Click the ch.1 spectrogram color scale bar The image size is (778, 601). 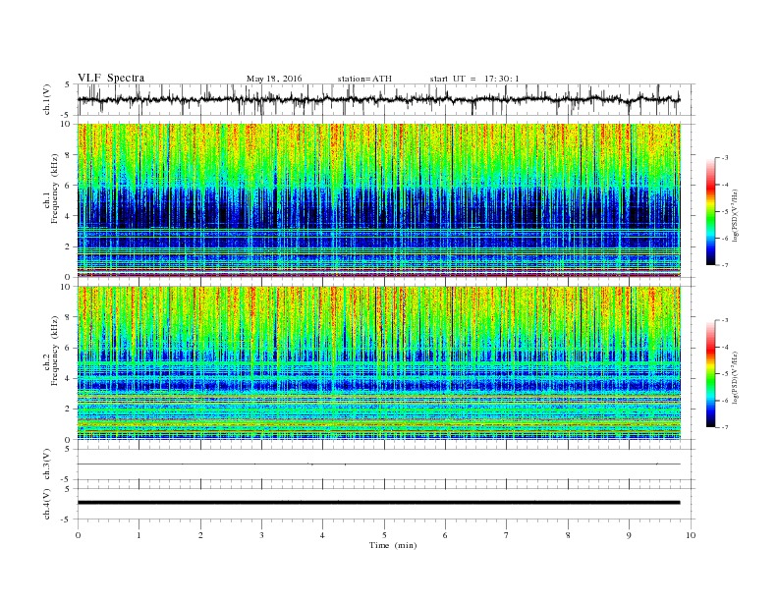(710, 211)
